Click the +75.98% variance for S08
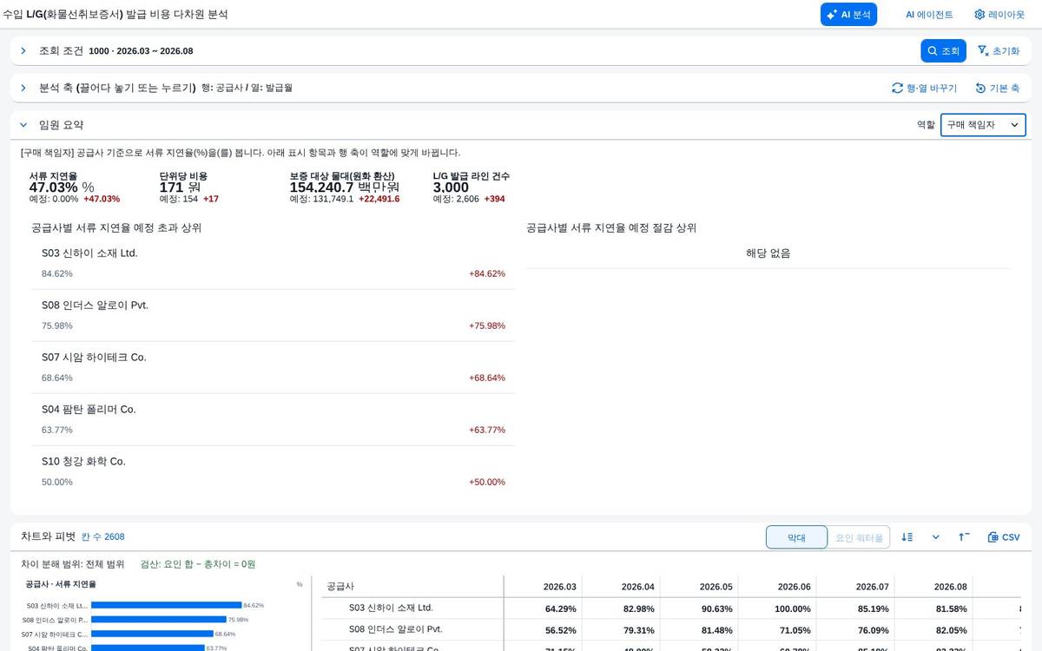The width and height of the screenshot is (1042, 651). pyautogui.click(x=487, y=325)
